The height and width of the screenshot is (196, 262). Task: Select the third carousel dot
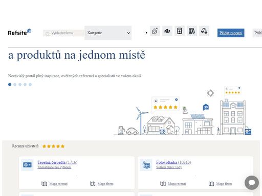click(x=20, y=84)
